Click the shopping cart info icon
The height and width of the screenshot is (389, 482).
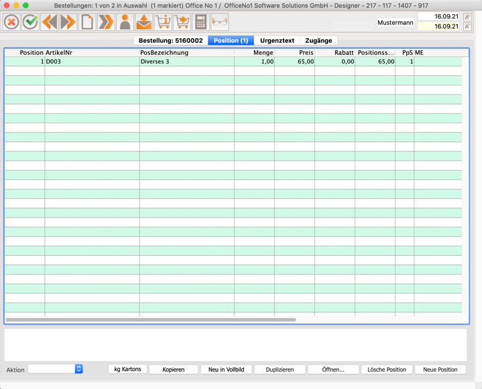163,22
